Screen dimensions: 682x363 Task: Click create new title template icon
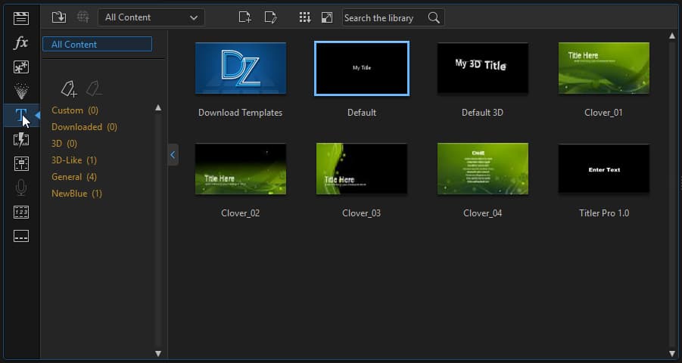tap(245, 17)
